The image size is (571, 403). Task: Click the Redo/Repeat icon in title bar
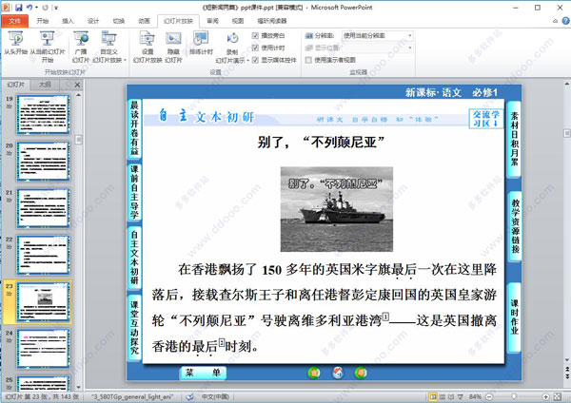45,8
